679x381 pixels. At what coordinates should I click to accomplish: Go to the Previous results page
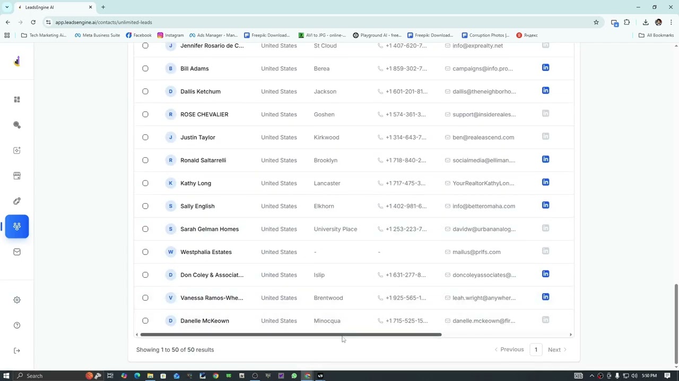(509, 350)
